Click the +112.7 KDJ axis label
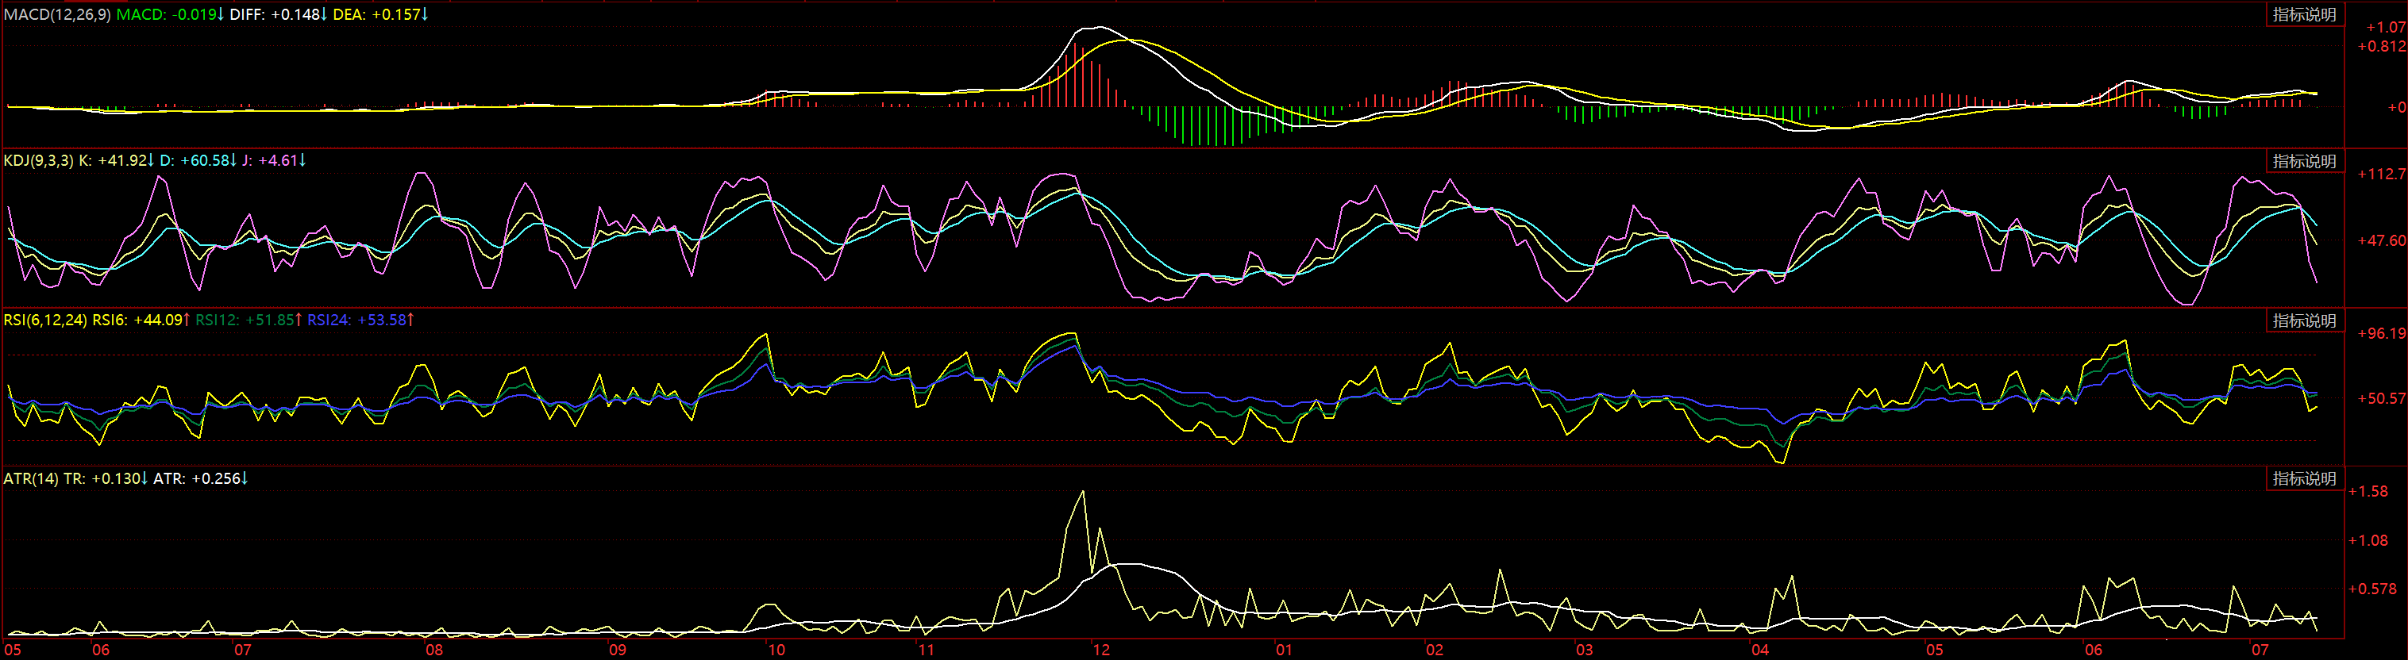Image resolution: width=2408 pixels, height=660 pixels. pos(2381,175)
